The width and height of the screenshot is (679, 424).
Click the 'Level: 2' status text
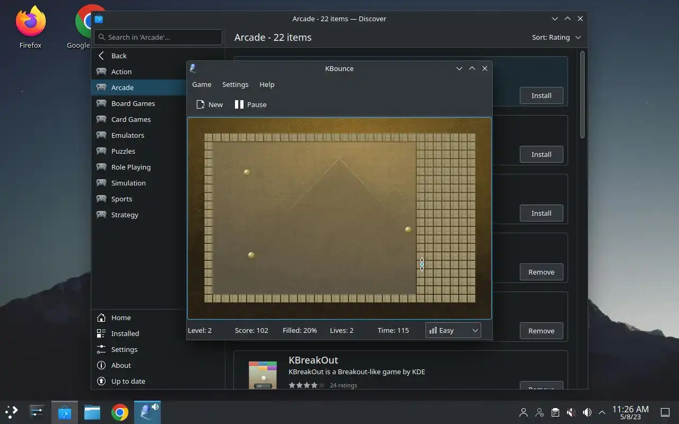click(199, 330)
